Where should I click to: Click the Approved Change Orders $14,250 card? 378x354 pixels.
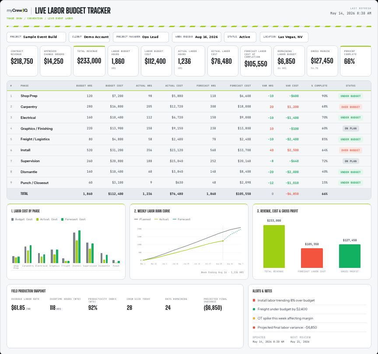click(56, 61)
